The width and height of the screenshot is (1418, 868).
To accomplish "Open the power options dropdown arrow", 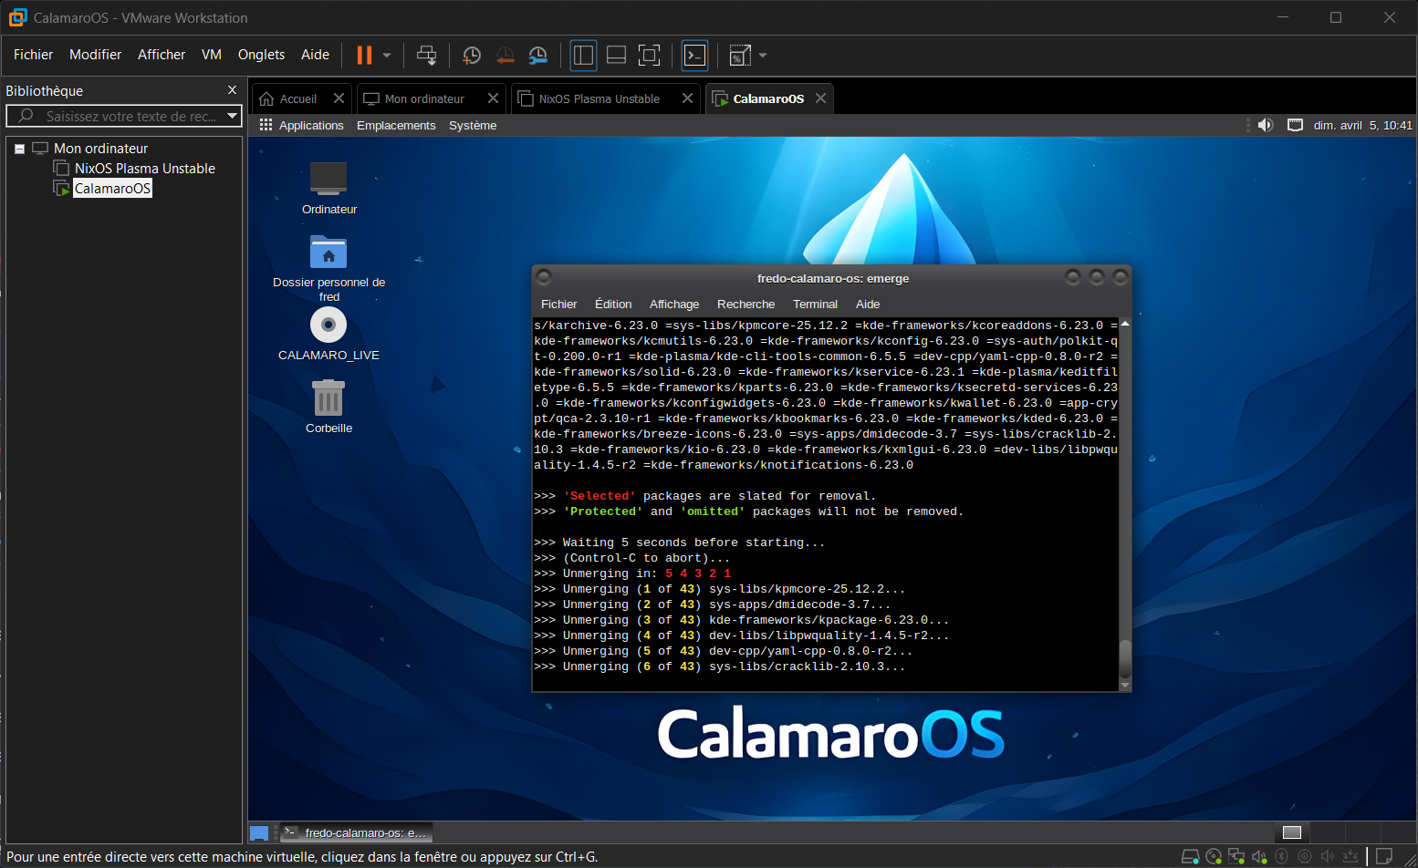I will pyautogui.click(x=387, y=56).
